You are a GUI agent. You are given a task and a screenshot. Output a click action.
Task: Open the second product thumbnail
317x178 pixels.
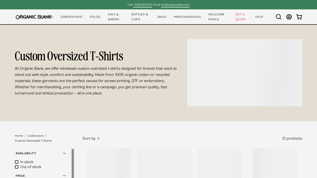(x=164, y=163)
